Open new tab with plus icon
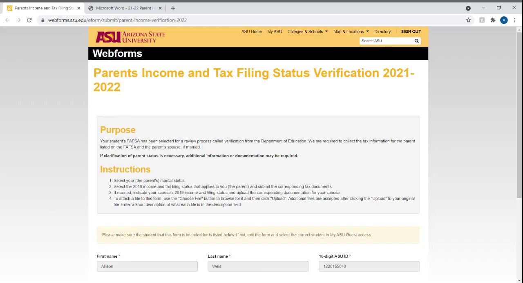Image resolution: width=523 pixels, height=283 pixels. pyautogui.click(x=173, y=8)
